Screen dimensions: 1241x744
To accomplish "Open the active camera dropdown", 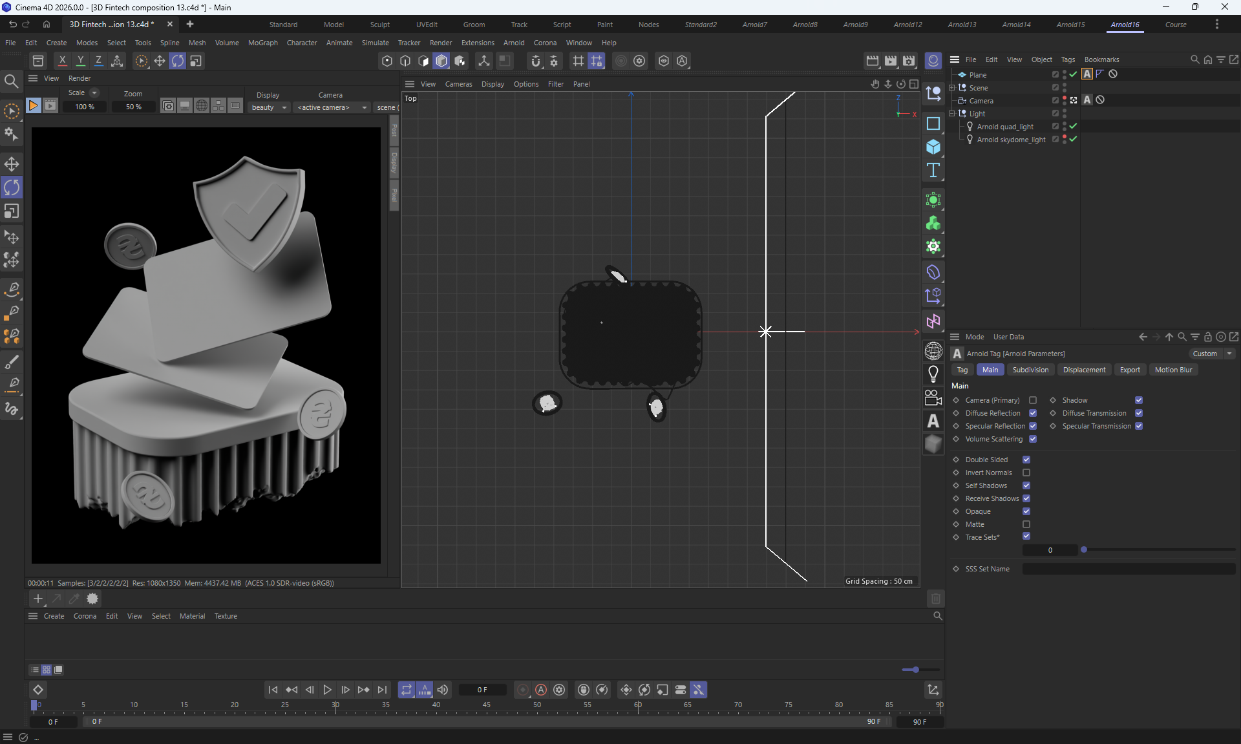I will [332, 107].
